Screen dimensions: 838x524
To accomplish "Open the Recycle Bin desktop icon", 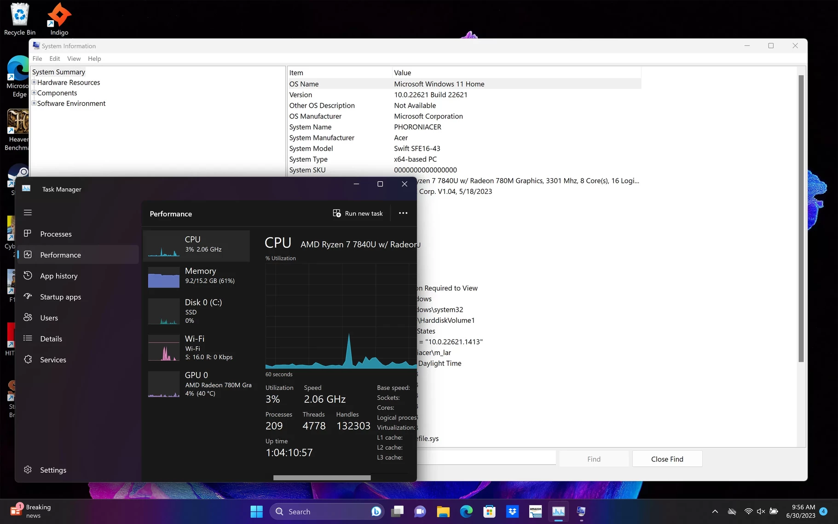I will point(20,19).
